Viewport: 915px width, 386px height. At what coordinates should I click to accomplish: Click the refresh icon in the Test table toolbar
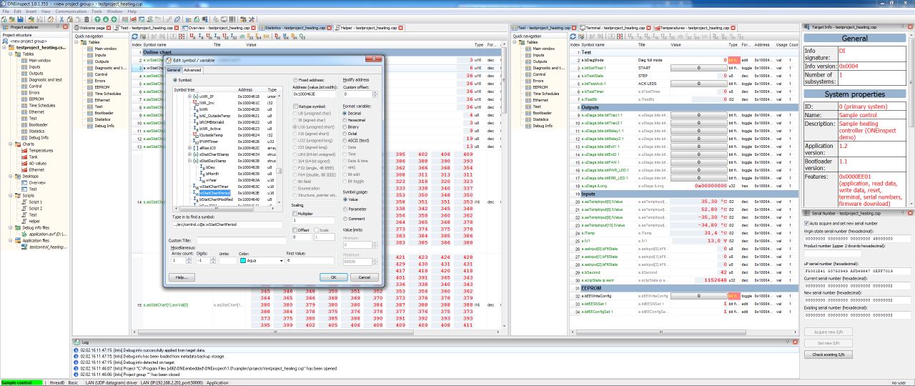click(573, 36)
